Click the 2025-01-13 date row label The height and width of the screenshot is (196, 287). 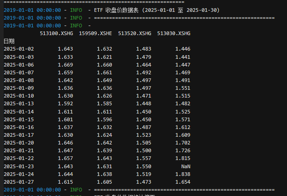click(x=19, y=103)
